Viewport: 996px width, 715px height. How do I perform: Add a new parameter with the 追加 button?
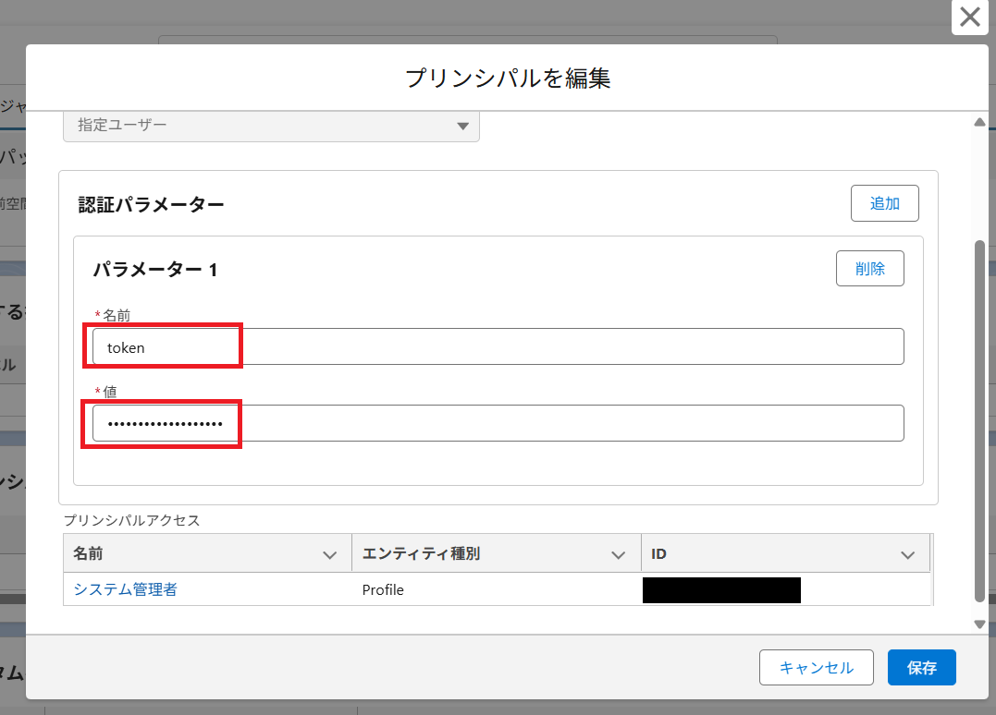(884, 202)
